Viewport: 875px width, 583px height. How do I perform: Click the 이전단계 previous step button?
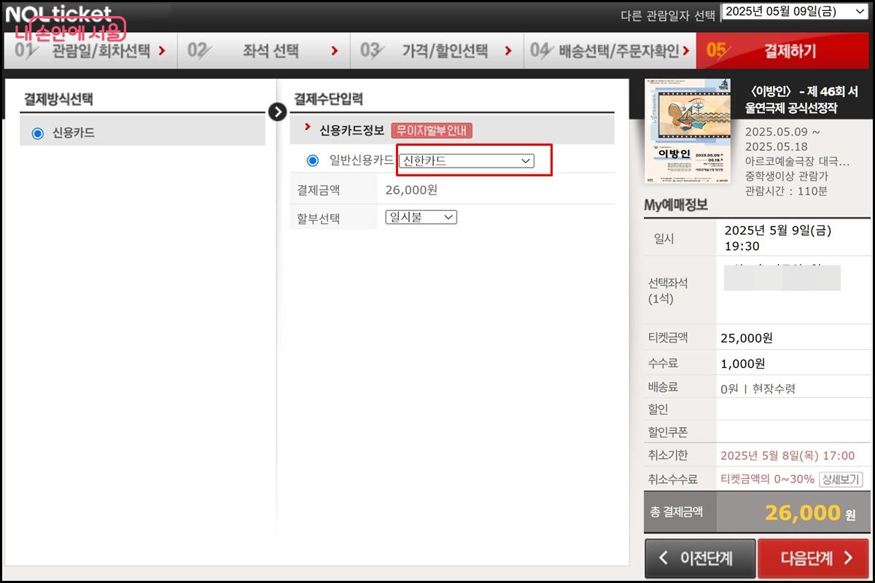click(700, 558)
